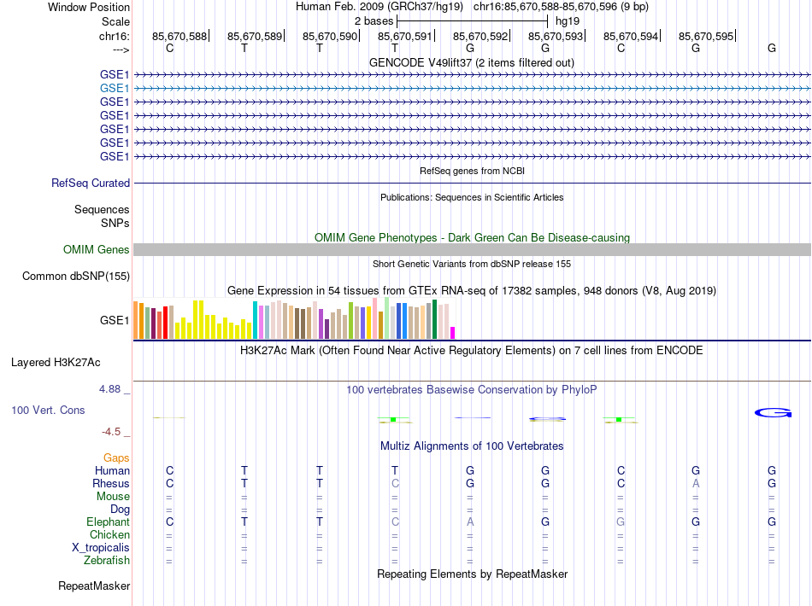812x606 pixels.
Task: Click the large blue G conservation logo
Action: click(772, 413)
